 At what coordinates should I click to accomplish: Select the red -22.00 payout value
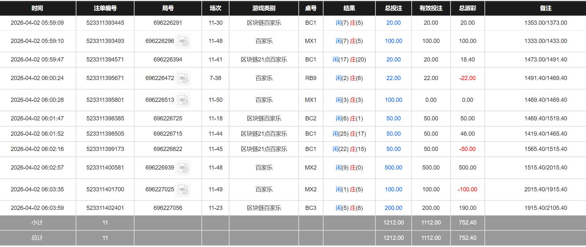(467, 78)
